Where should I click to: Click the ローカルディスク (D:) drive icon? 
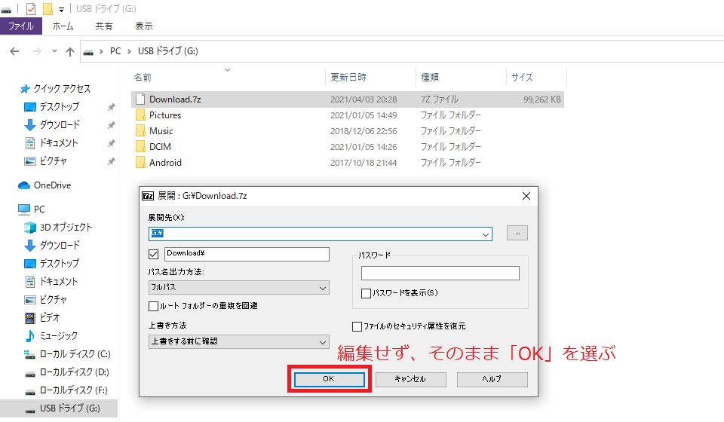[x=30, y=373]
